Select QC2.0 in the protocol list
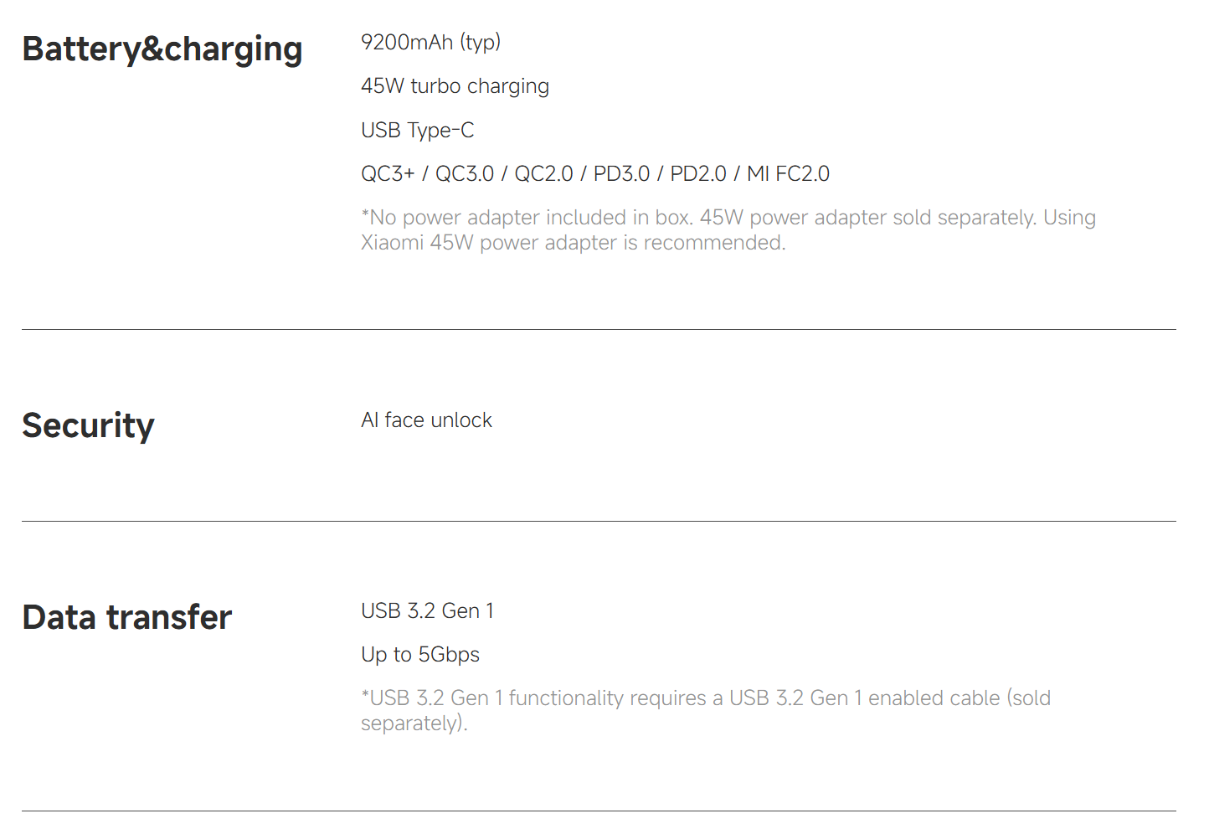The width and height of the screenshot is (1209, 829). (x=543, y=174)
